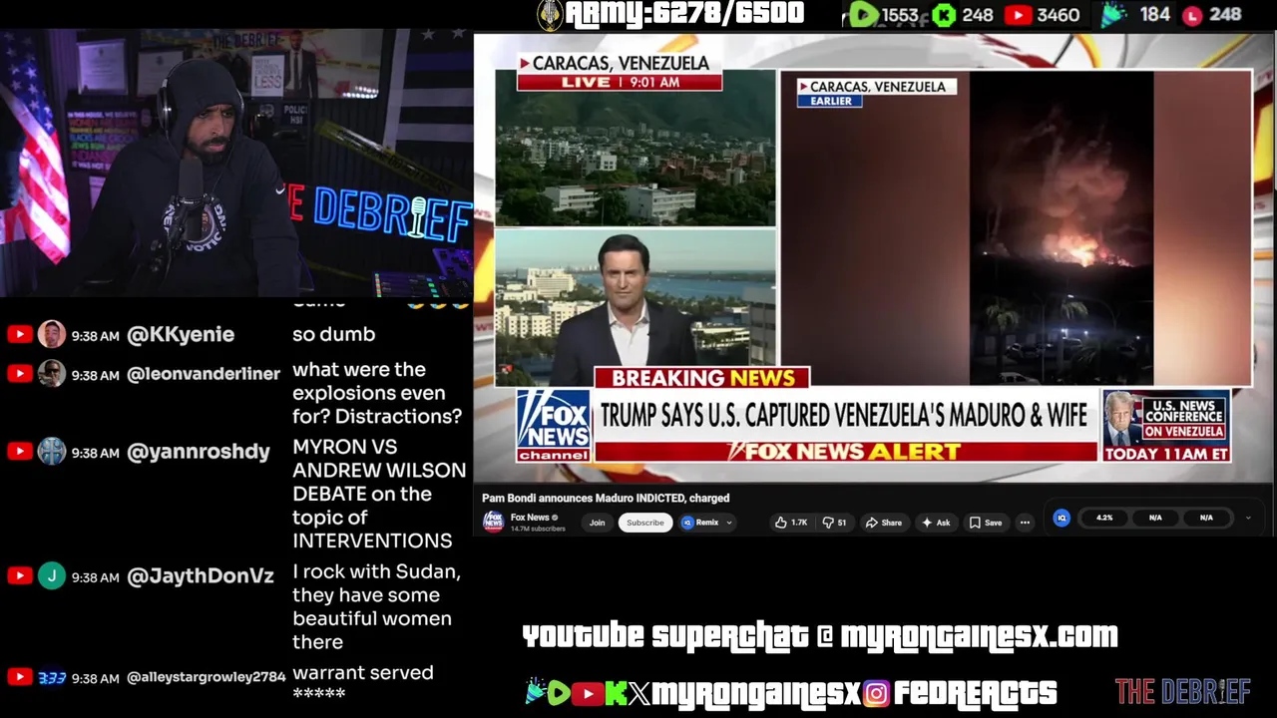Click the 'so dumb' chat message
Viewport: 1277px width, 718px height.
pos(333,334)
